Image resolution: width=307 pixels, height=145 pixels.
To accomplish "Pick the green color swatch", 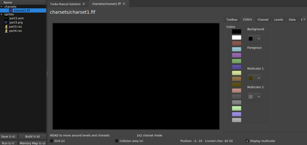I will pos(237,61).
